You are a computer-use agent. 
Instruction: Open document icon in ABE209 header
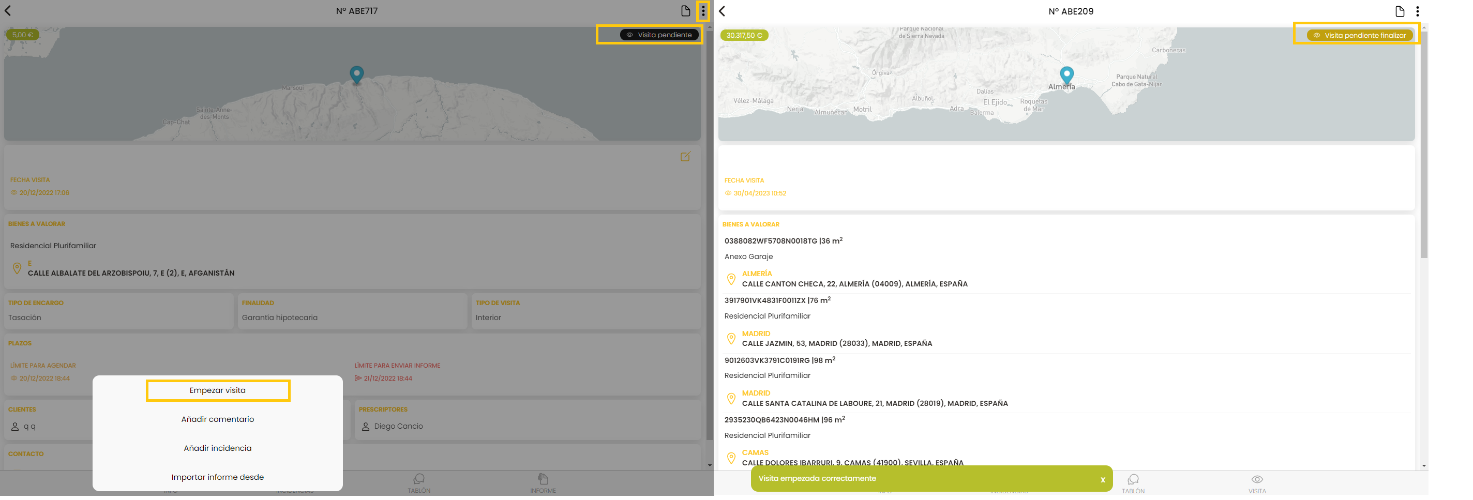pos(1399,11)
